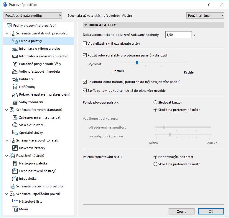Image resolution: width=229 pixels, height=218 pixels.
Task: Click the Klávesové zkratky arrow icon
Action: (15, 148)
